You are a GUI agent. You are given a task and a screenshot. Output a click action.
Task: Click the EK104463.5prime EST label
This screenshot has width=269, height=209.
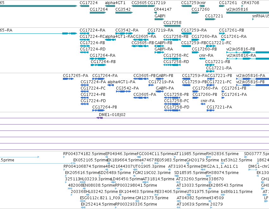136,192
